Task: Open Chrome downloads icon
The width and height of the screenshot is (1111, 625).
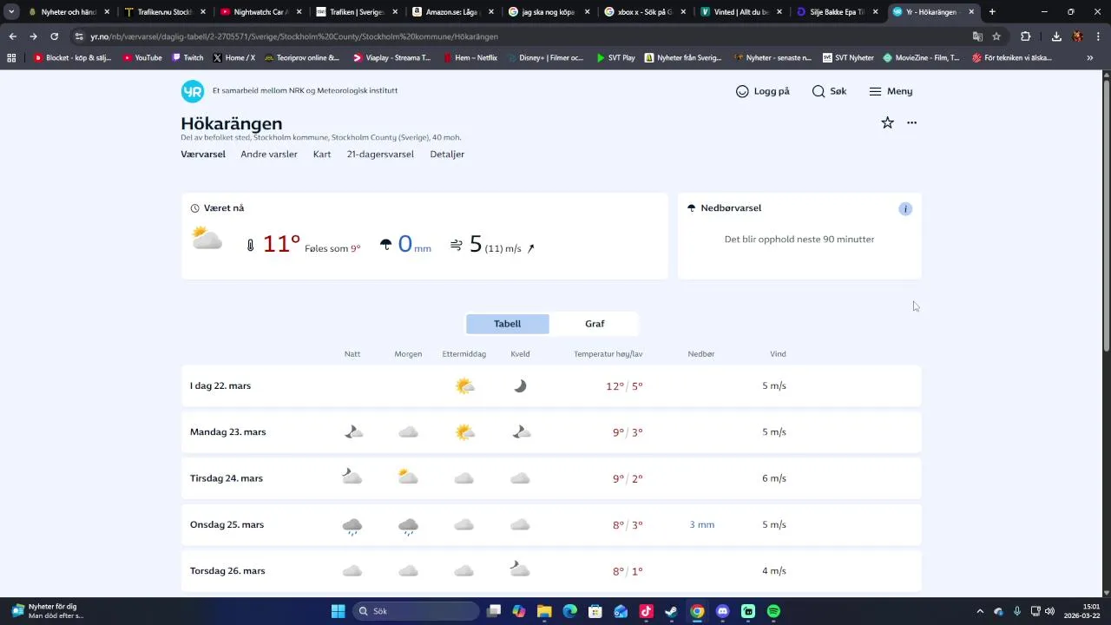Action: [x=1056, y=36]
